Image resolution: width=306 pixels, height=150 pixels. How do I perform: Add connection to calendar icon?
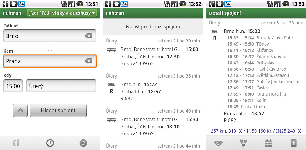(269, 143)
